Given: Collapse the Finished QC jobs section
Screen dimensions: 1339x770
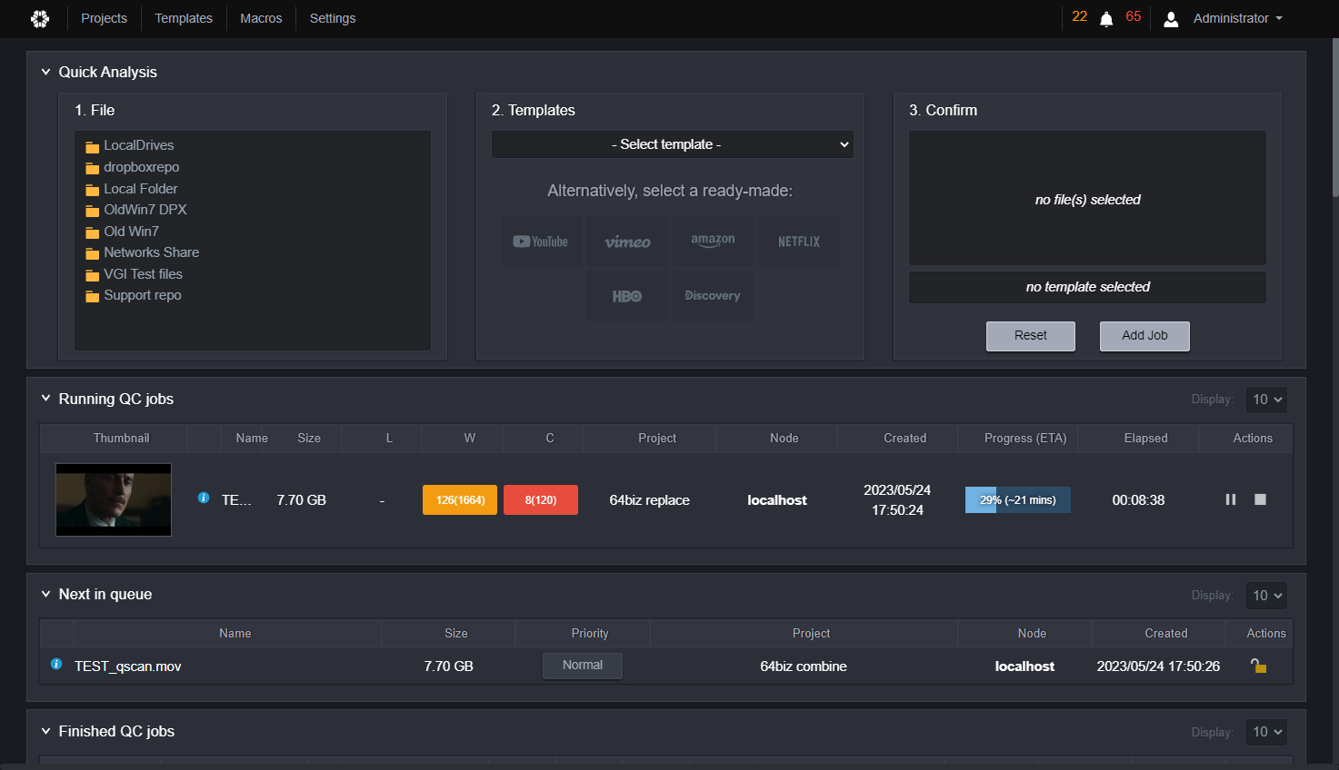Looking at the screenshot, I should (x=45, y=731).
